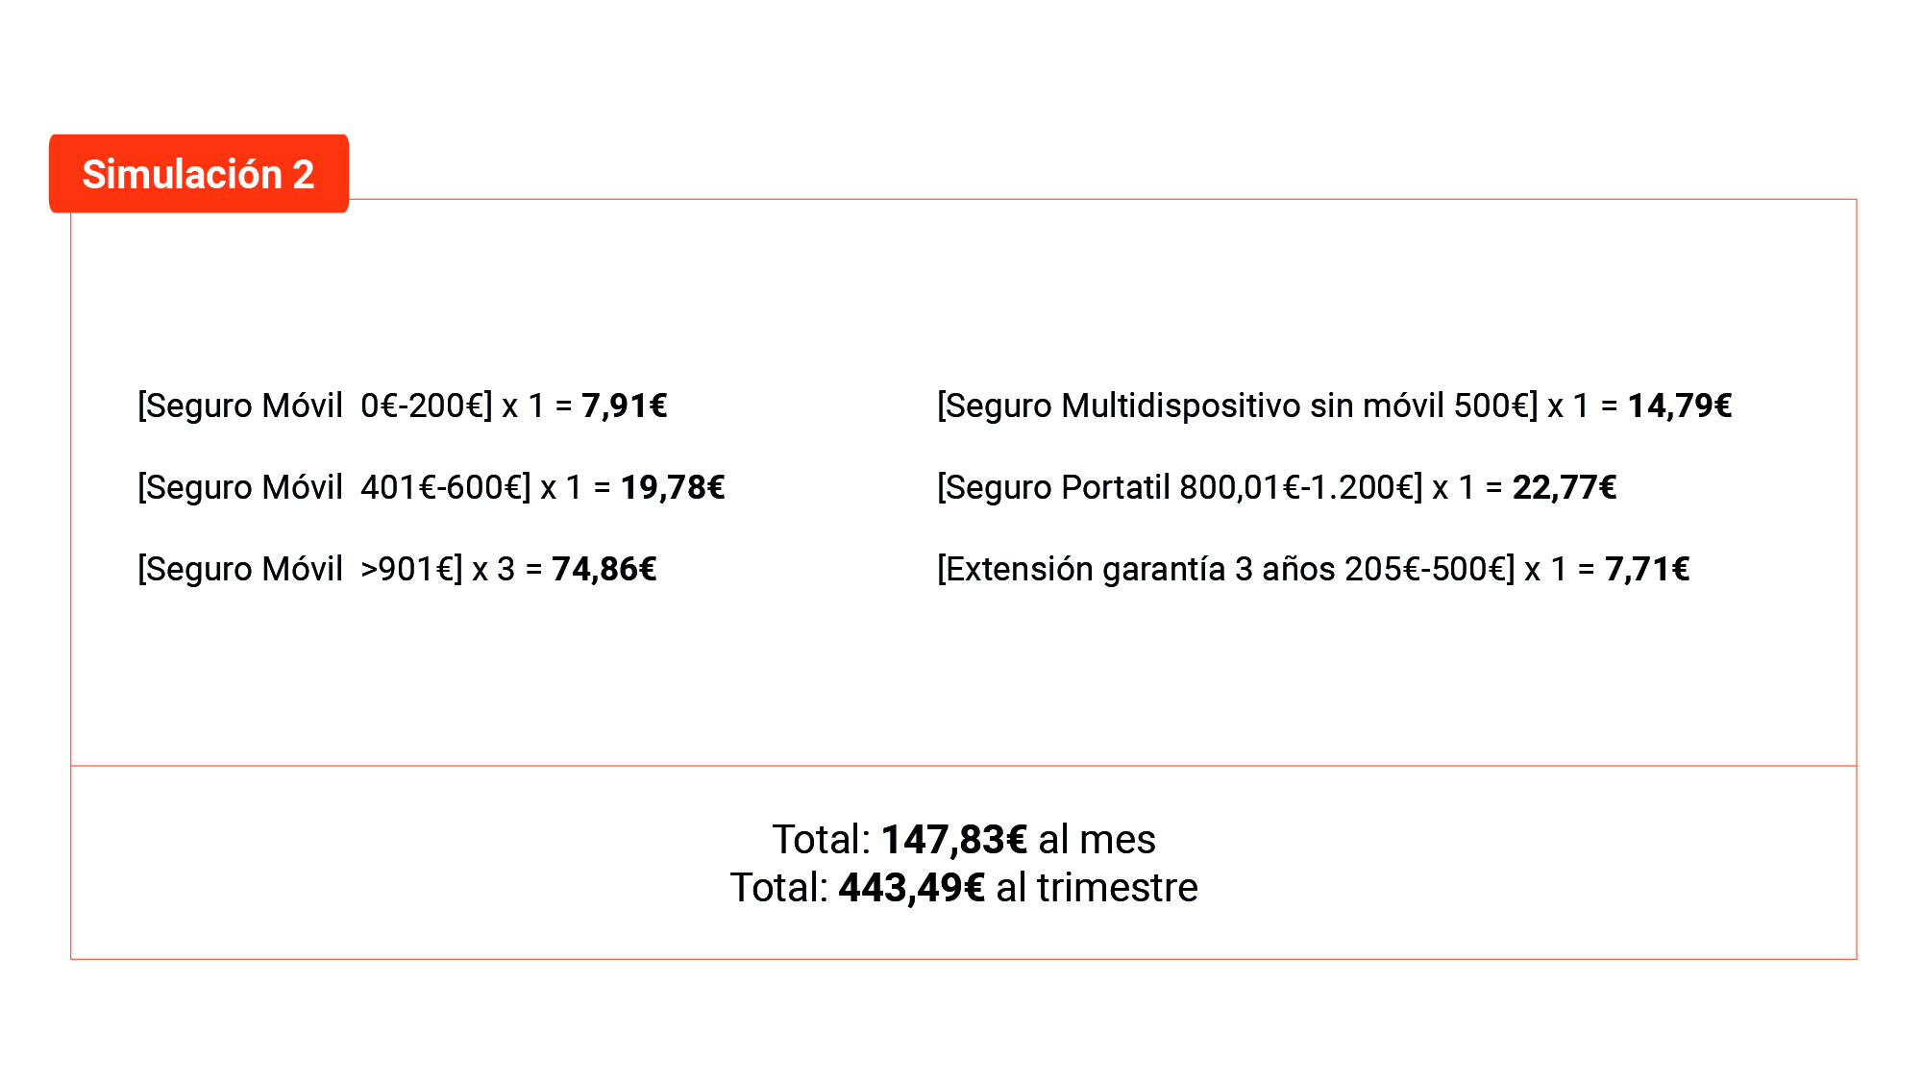
Task: Click the 22,77€ amount
Action: point(1564,487)
